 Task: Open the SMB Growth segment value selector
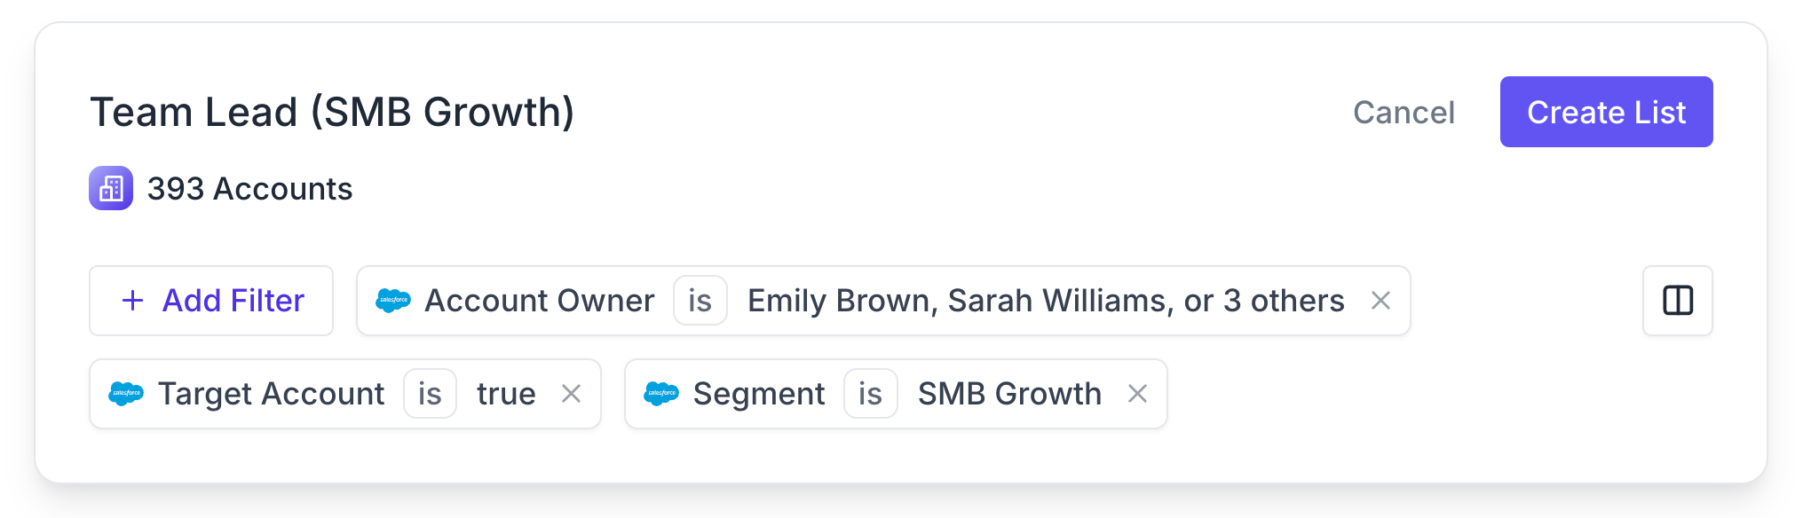click(x=1009, y=394)
